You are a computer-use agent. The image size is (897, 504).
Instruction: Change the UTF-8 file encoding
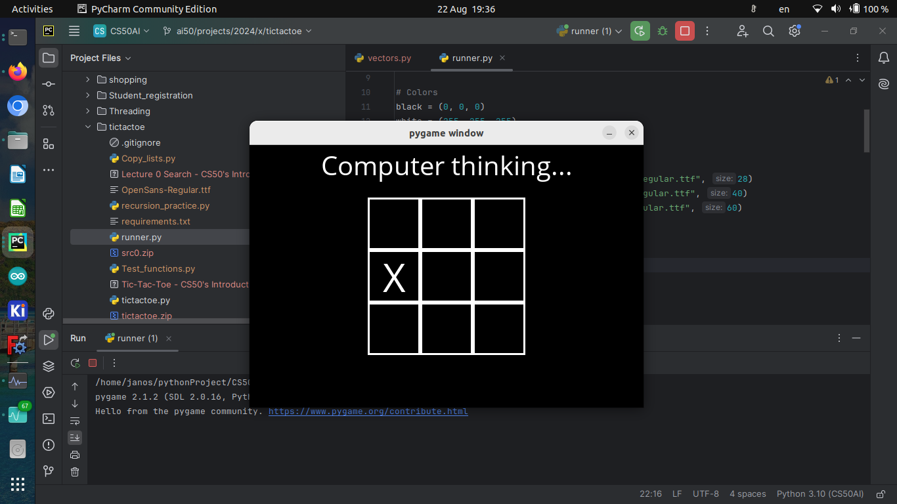coord(706,493)
